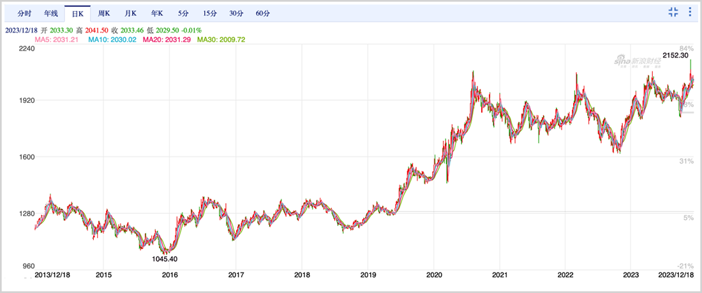Choose the 15分 interval tab

tap(209, 13)
